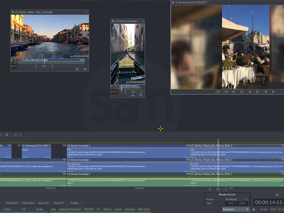Open Scribe tab
This screenshot has width=284, height=213.
(x=39, y=209)
